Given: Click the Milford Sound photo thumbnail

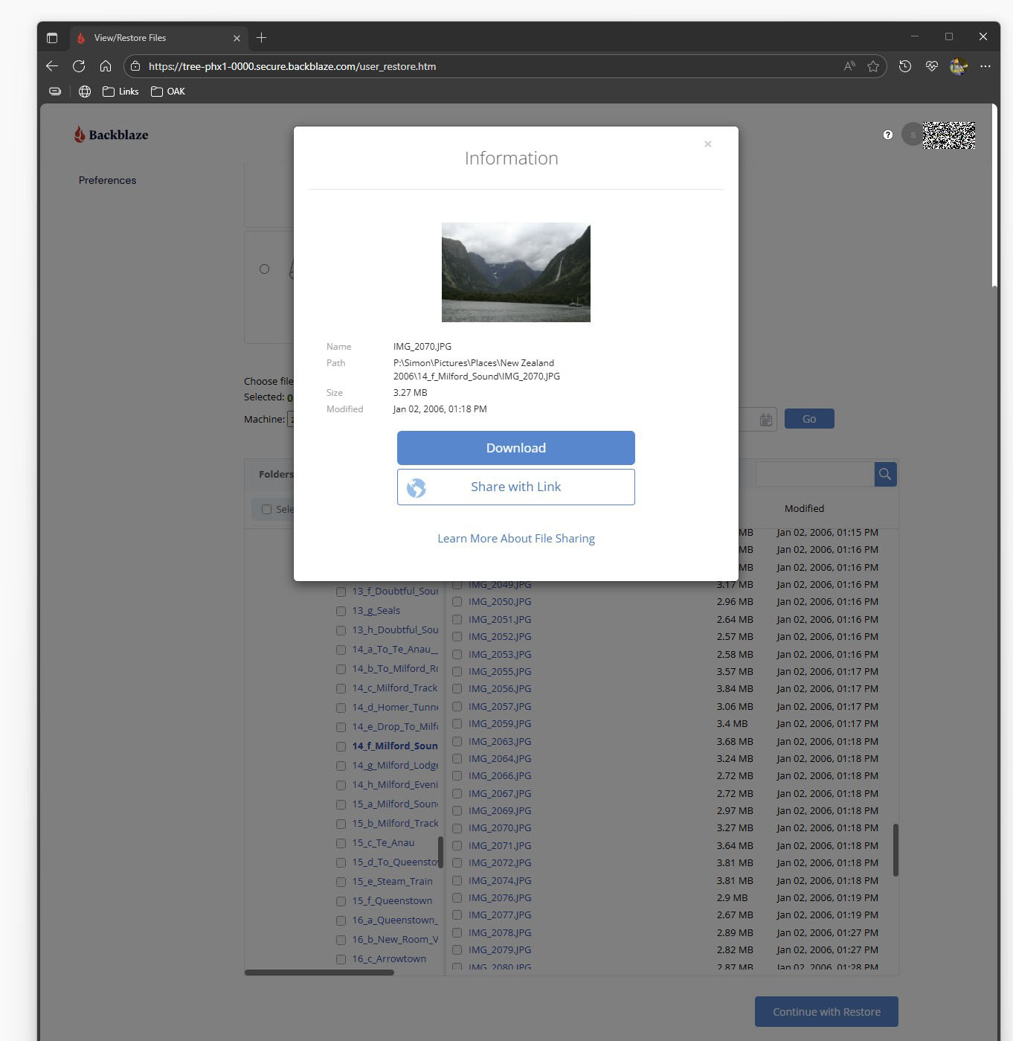Looking at the screenshot, I should (515, 272).
